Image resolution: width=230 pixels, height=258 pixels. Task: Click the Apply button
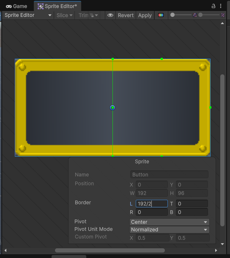[x=145, y=15]
